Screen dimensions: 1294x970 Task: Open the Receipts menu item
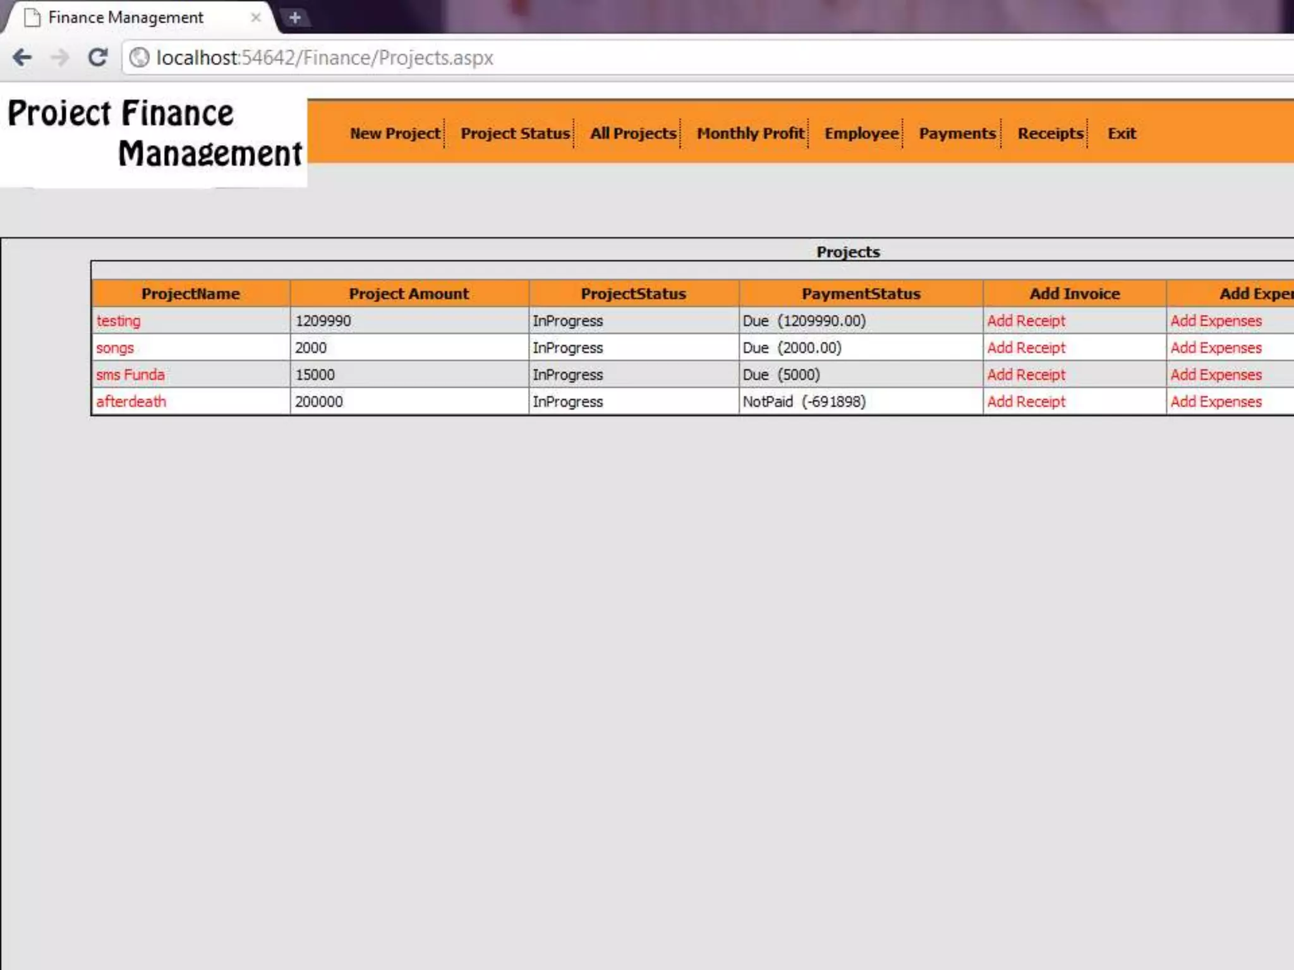pos(1050,133)
